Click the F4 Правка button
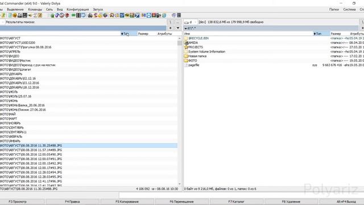Screen dimensions: 364x205 coord(72,202)
